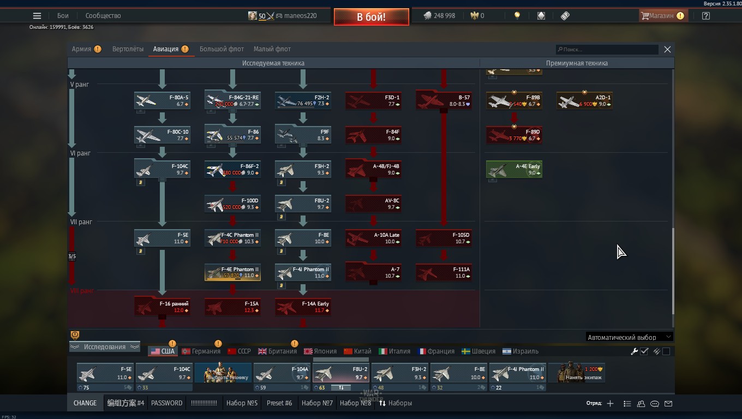The height and width of the screenshot is (419, 742).
Task: Select the F-111A aircraft tile
Action: coord(444,272)
